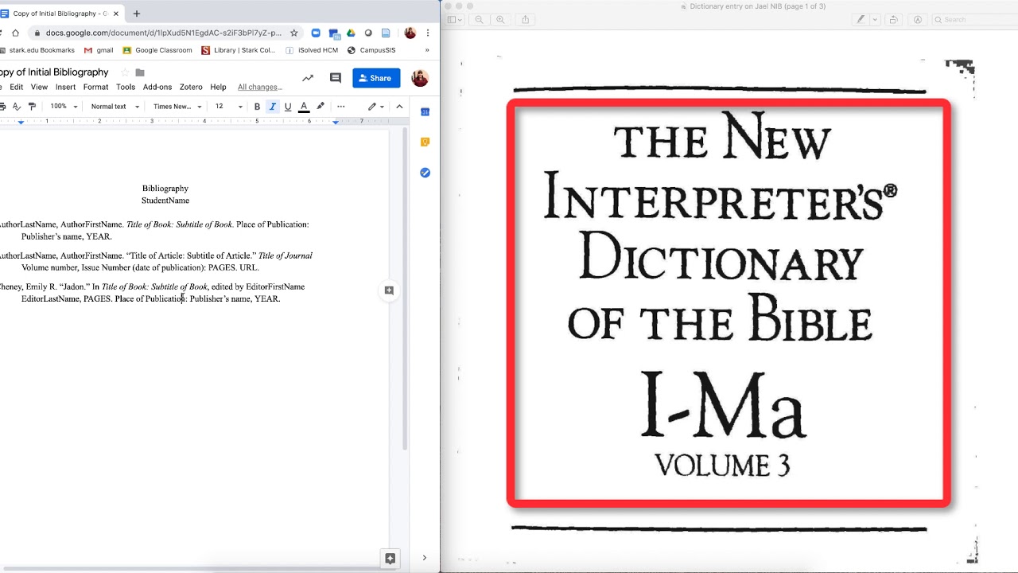Viewport: 1018px width, 573px height.
Task: Close the Copy of Initial Bibliography tab
Action: 116,14
